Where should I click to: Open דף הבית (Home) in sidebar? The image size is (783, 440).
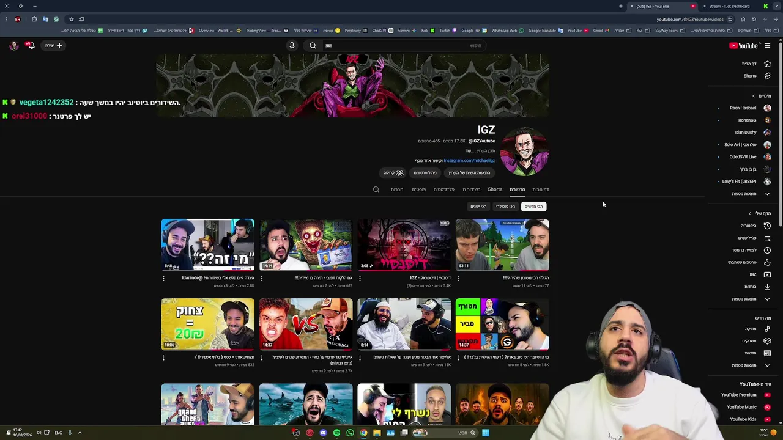[757, 64]
